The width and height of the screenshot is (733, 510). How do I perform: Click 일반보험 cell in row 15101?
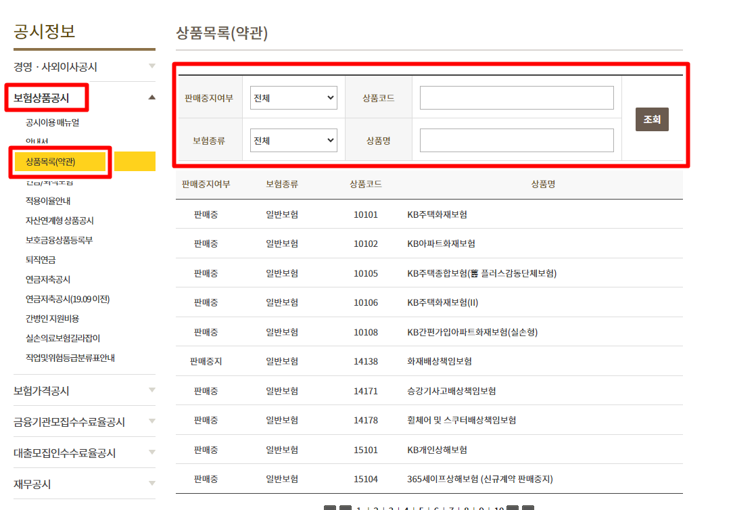click(282, 450)
